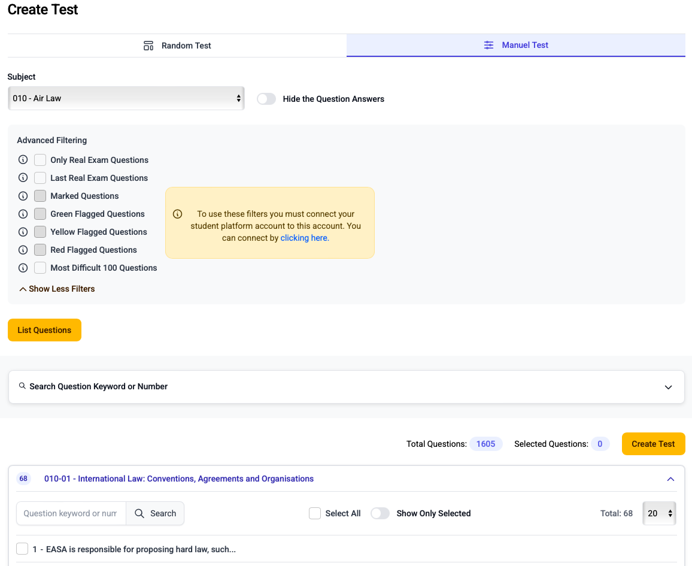
Task: Click info icon beside Only Real Exam Questions
Action: point(23,159)
